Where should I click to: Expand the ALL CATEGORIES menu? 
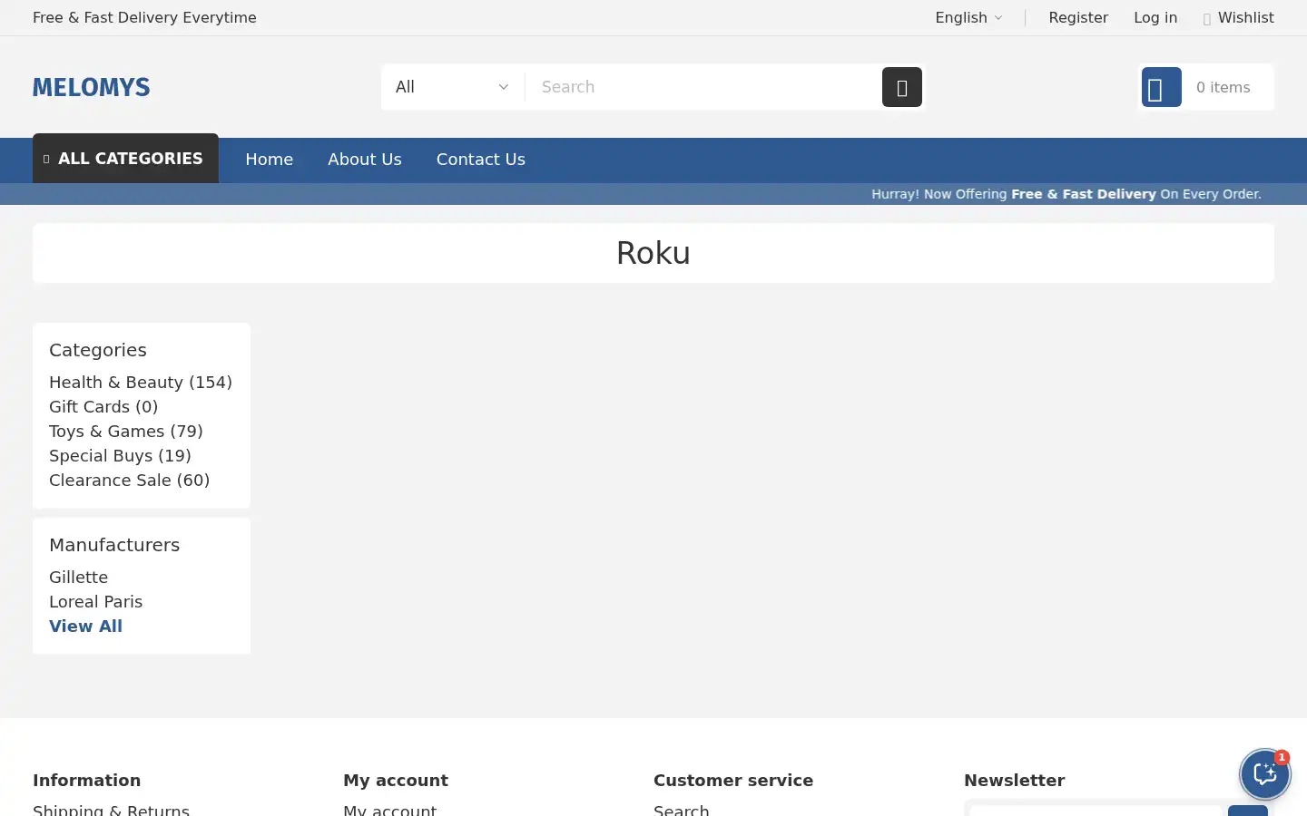coord(125,159)
